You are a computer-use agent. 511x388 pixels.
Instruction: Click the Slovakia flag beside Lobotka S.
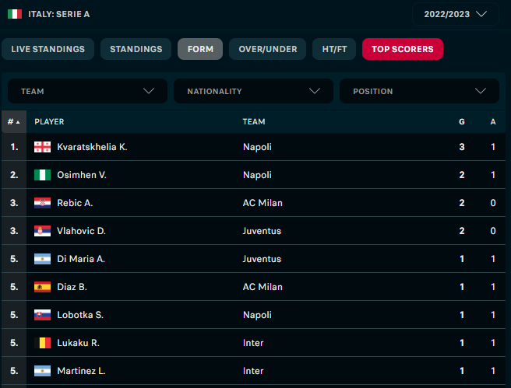(x=42, y=315)
